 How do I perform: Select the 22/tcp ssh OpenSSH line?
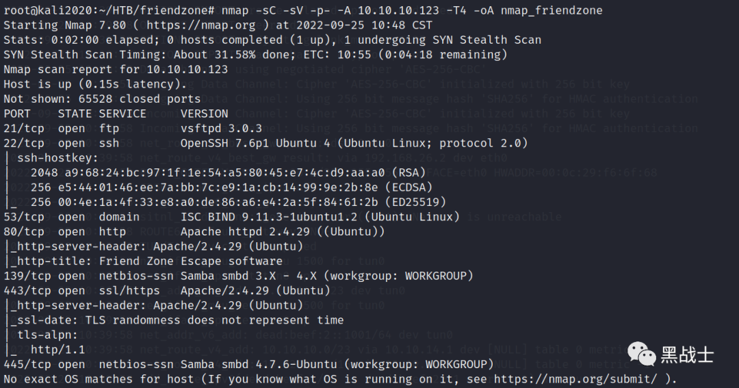265,143
